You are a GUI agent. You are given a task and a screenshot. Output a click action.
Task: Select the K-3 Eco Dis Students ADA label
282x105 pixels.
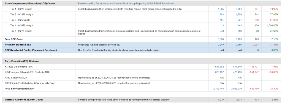coord(19,67)
